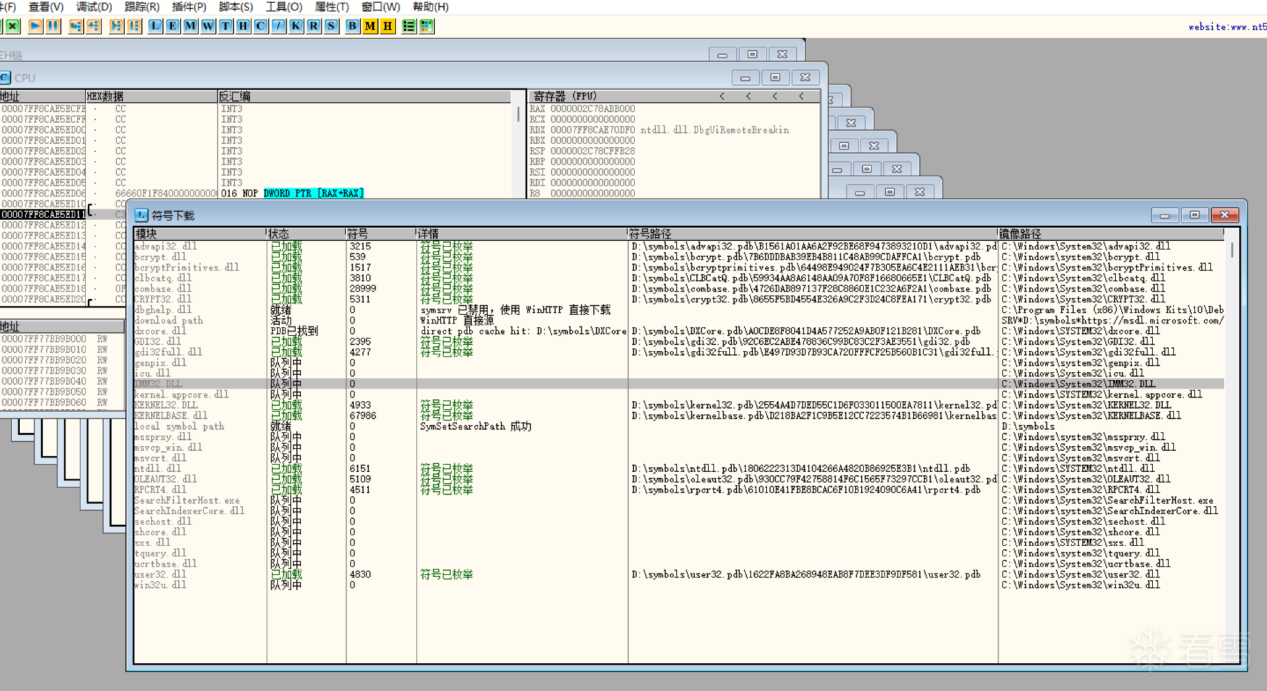Click the CPU window title icon
The width and height of the screenshot is (1267, 691).
[x=5, y=78]
